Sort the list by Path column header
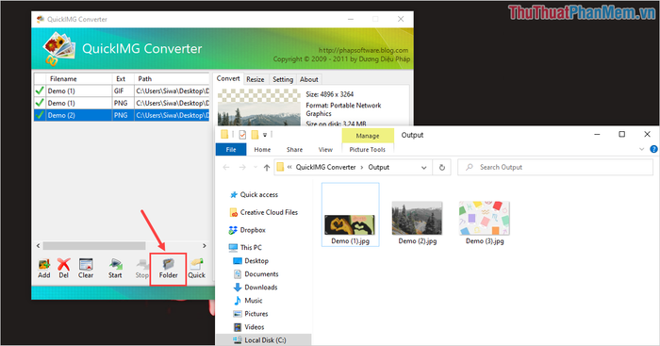Viewport: 660px width, 346px height. click(x=172, y=78)
